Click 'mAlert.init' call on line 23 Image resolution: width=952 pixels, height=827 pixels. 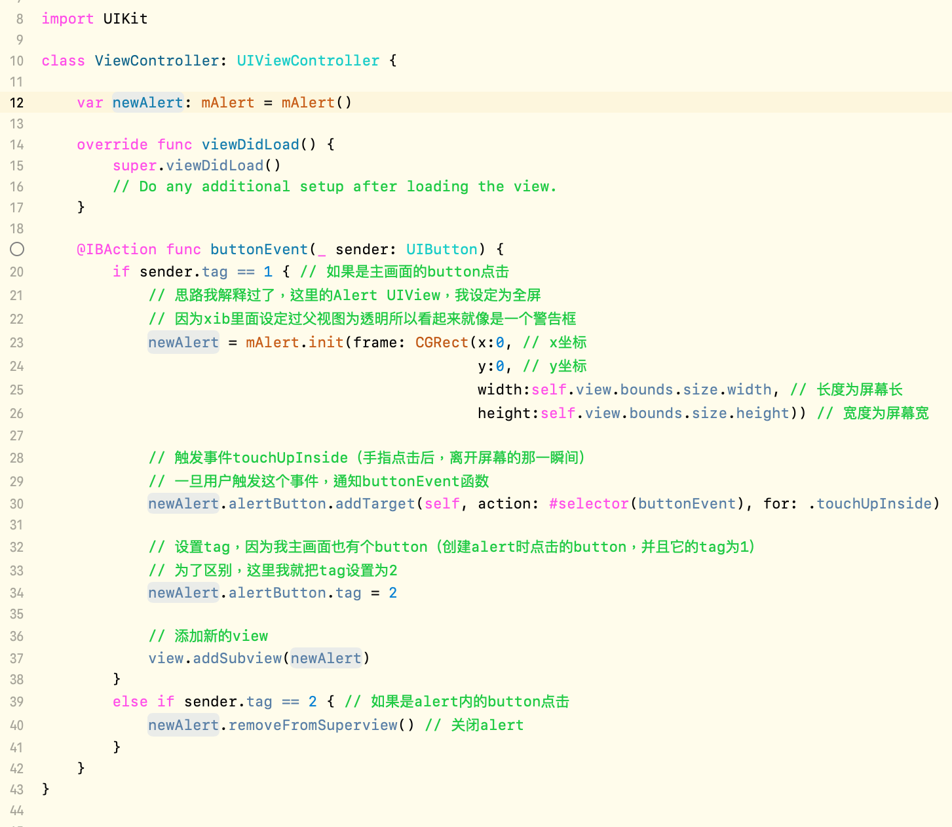294,343
